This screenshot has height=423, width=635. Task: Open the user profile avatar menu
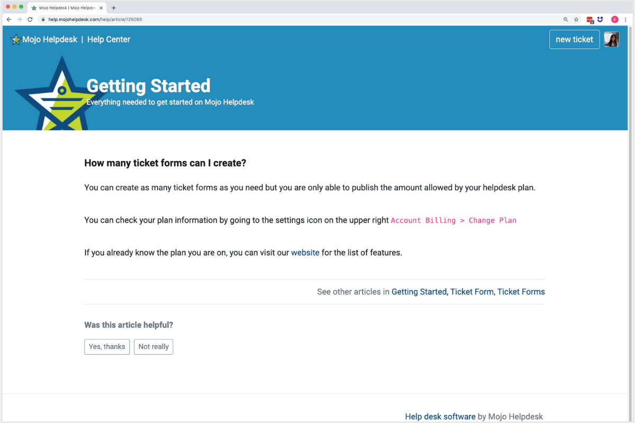611,40
